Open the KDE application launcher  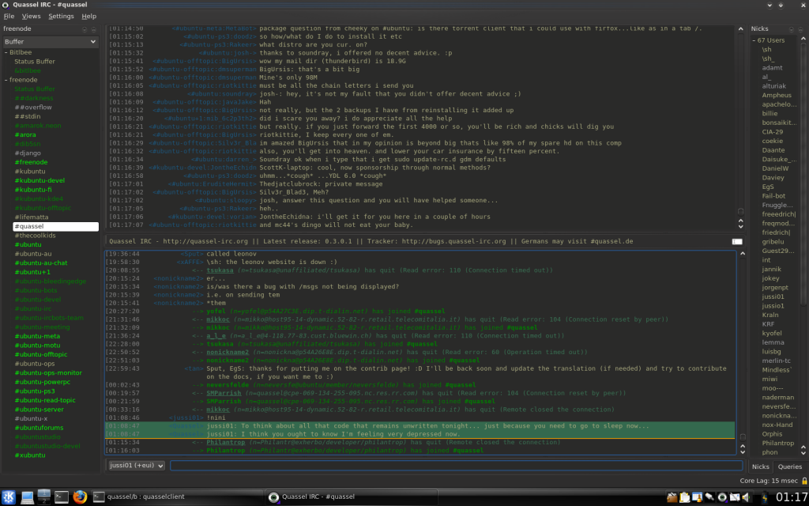9,497
